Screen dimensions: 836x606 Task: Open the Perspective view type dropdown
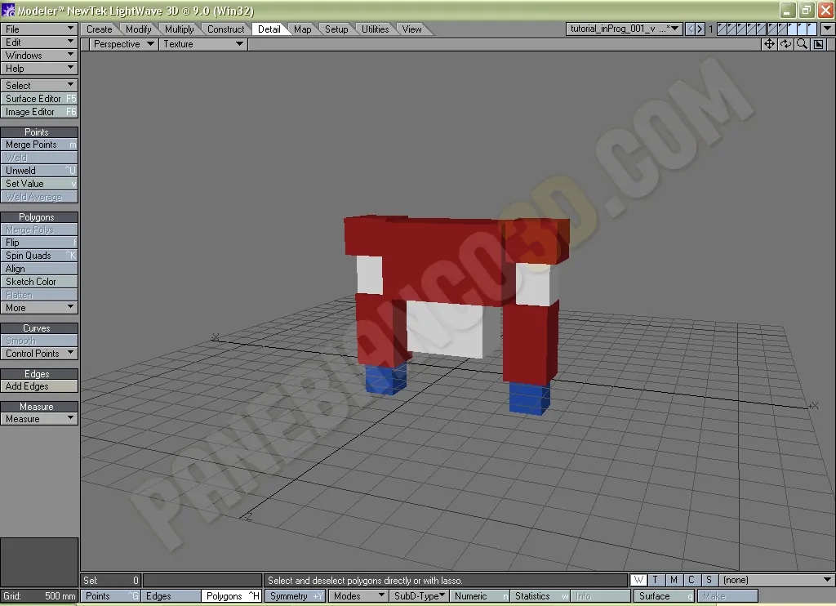(122, 44)
